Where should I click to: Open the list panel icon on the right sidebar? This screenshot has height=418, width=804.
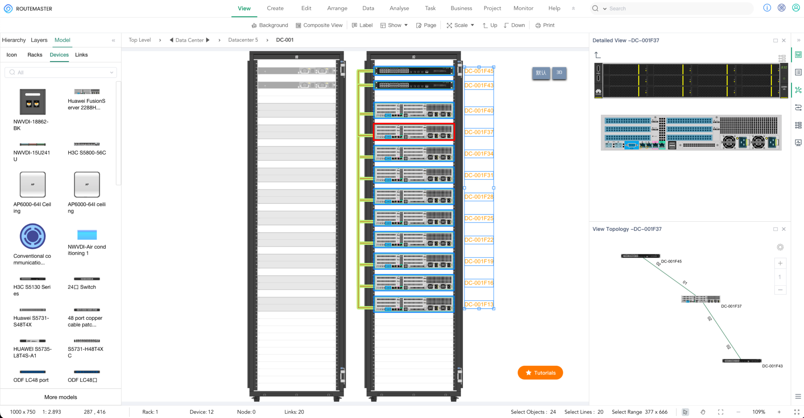(x=798, y=72)
